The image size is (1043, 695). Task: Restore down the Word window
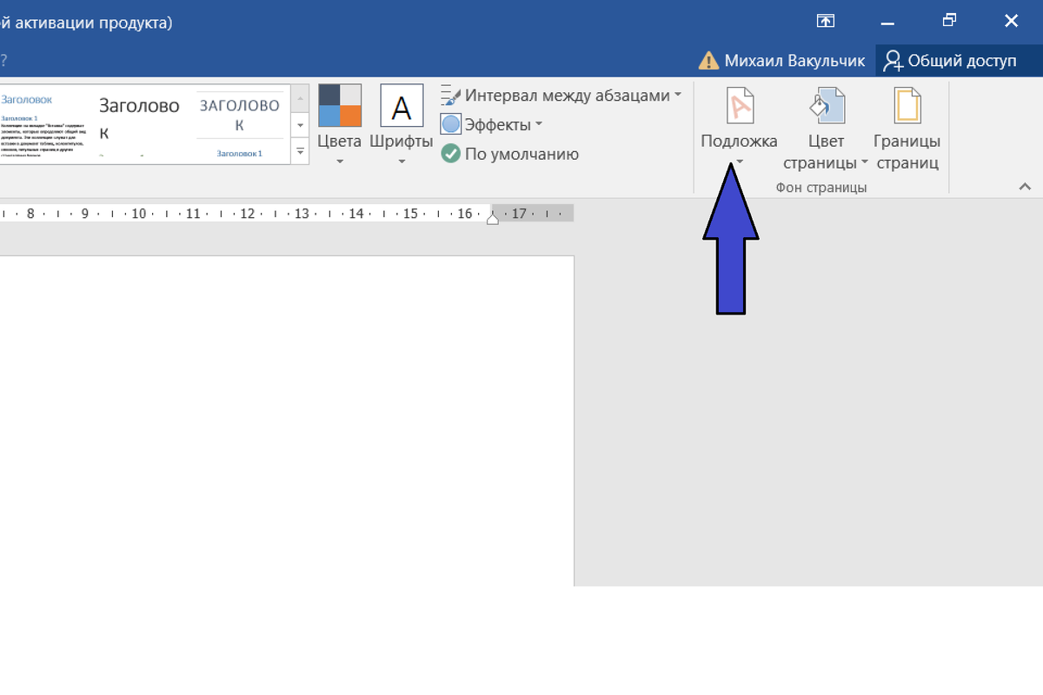[950, 22]
